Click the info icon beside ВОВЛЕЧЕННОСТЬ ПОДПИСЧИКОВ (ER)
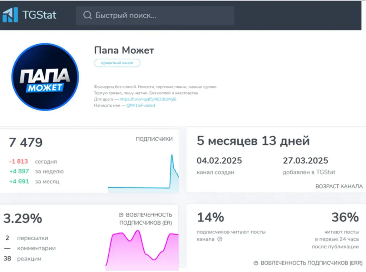 (x=121, y=215)
